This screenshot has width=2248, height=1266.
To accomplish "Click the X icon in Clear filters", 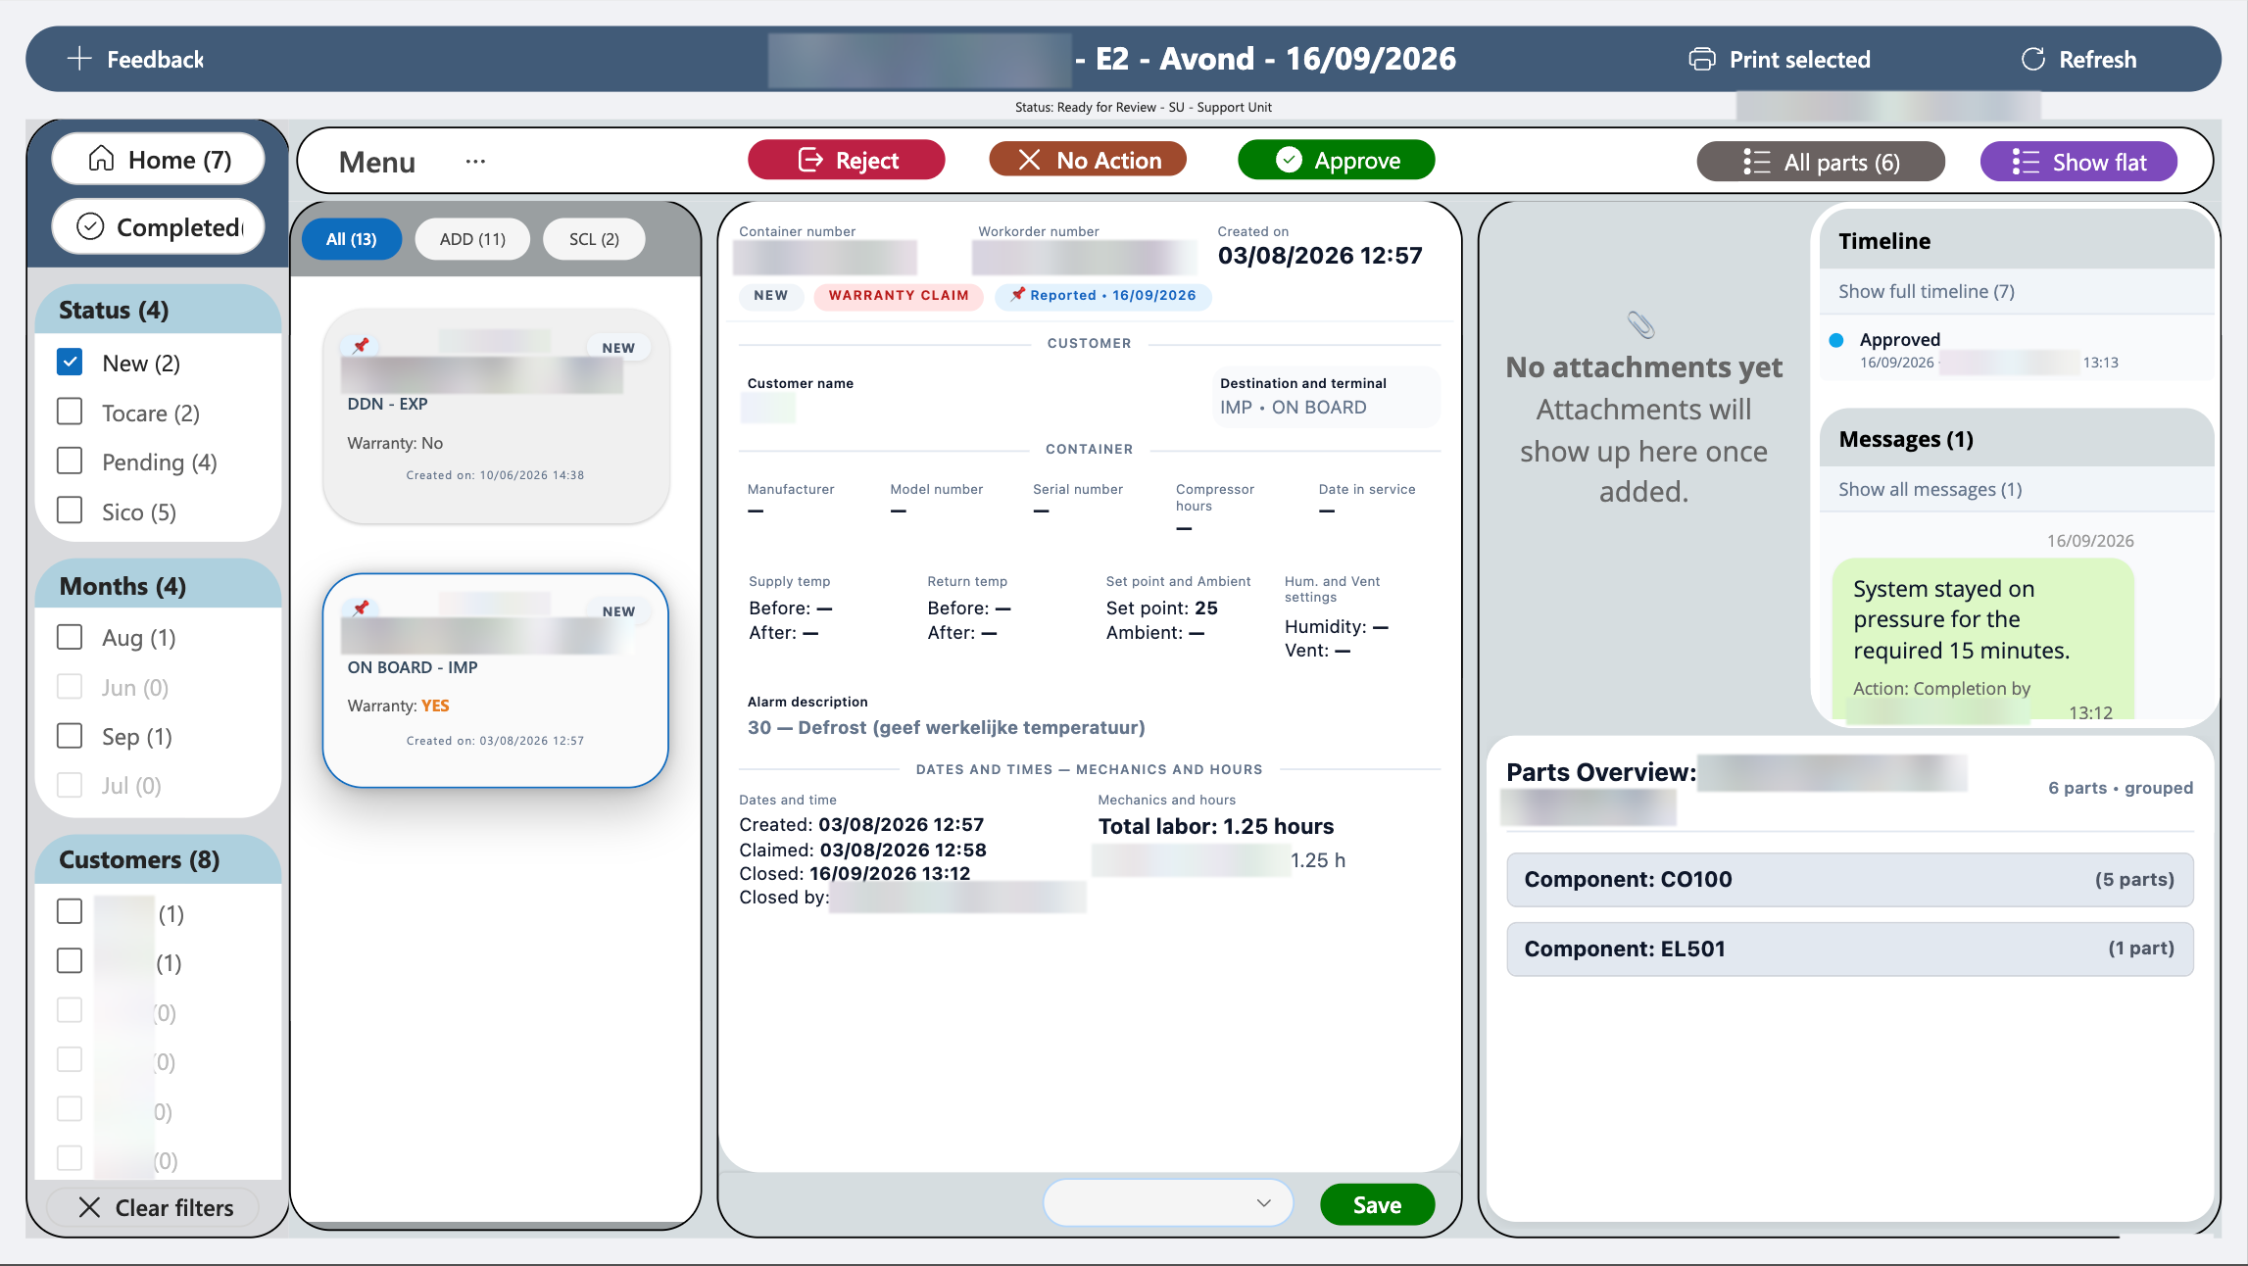I will click(x=89, y=1207).
